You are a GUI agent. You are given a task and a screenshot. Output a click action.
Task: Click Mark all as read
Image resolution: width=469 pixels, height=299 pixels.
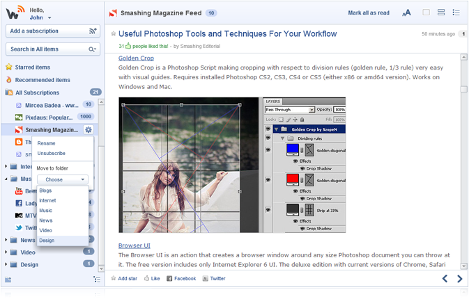click(369, 13)
